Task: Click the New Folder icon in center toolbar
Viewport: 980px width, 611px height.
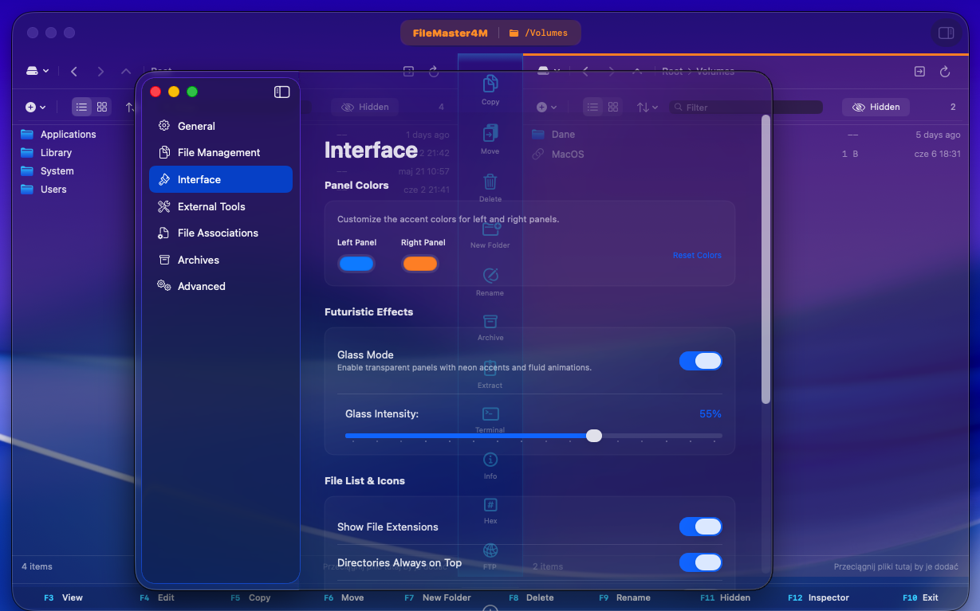Action: pyautogui.click(x=490, y=229)
